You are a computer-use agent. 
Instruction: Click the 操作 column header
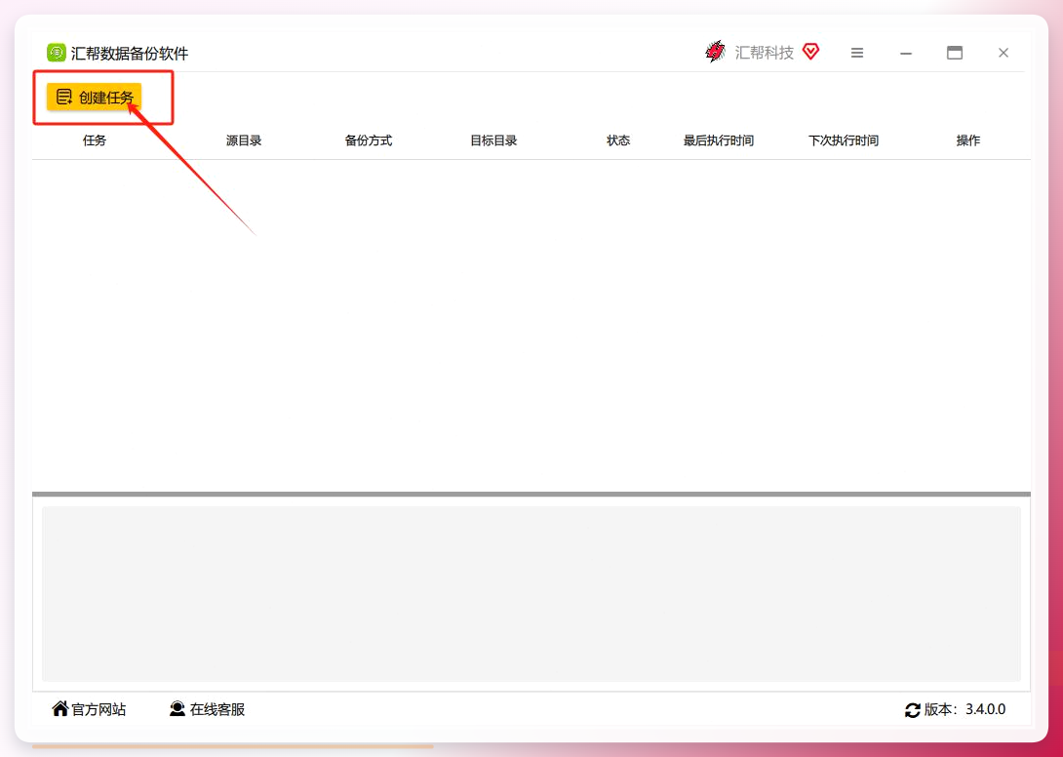968,140
